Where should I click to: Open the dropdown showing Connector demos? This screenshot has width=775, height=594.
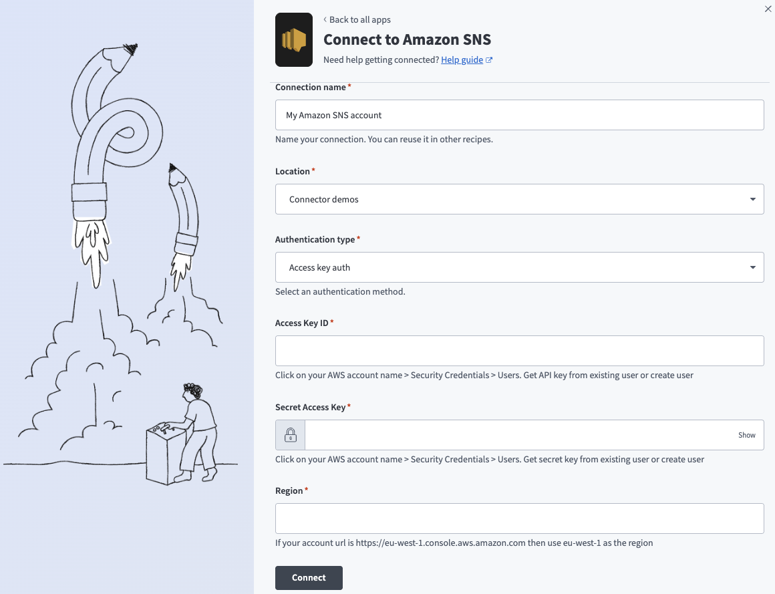pos(518,199)
